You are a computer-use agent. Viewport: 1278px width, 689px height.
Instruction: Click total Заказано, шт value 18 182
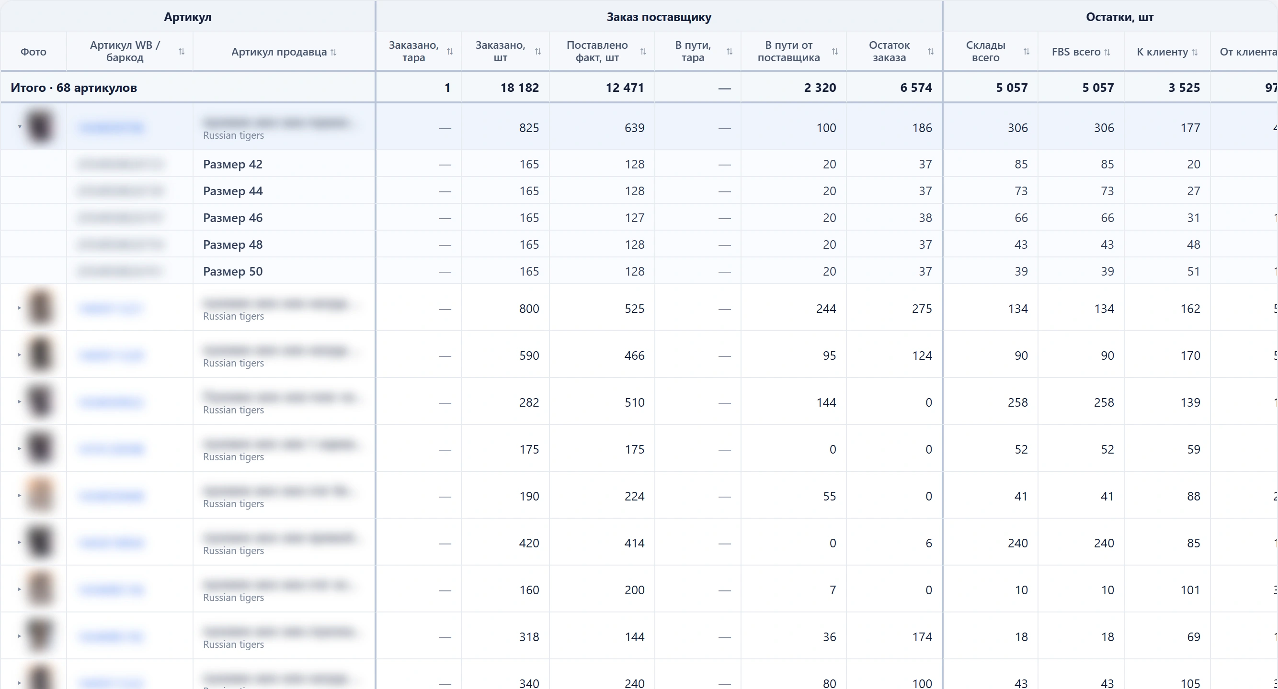coord(519,88)
